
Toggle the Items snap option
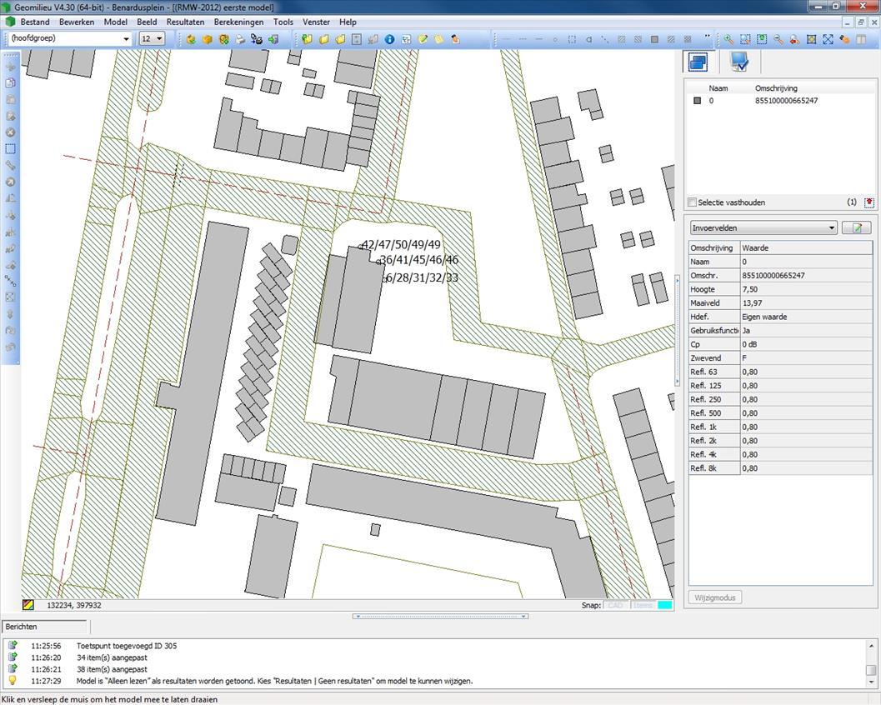[x=643, y=606]
